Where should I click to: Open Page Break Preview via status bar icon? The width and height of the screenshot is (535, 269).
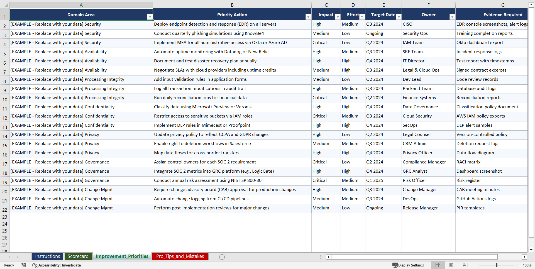click(x=465, y=265)
